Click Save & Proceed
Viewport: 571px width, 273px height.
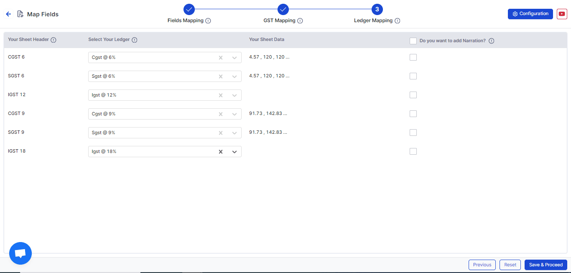(x=546, y=265)
